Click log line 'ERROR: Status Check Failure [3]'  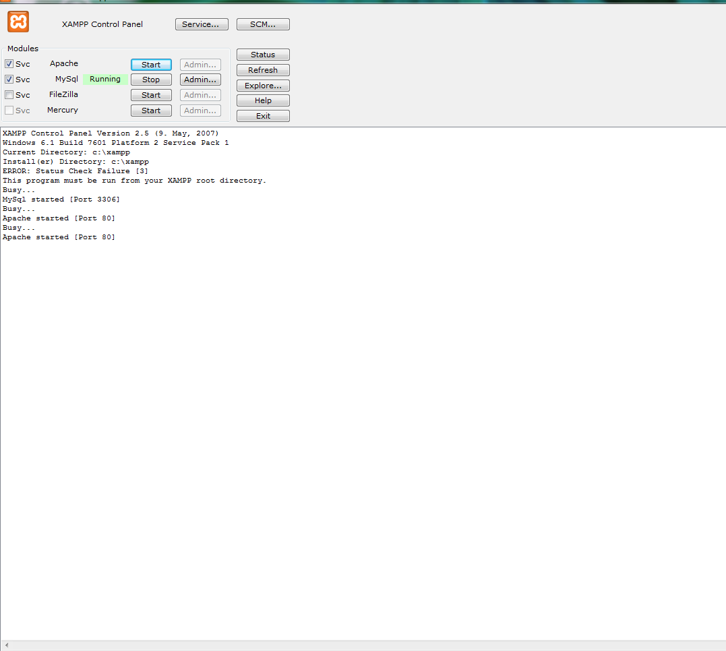coord(75,171)
